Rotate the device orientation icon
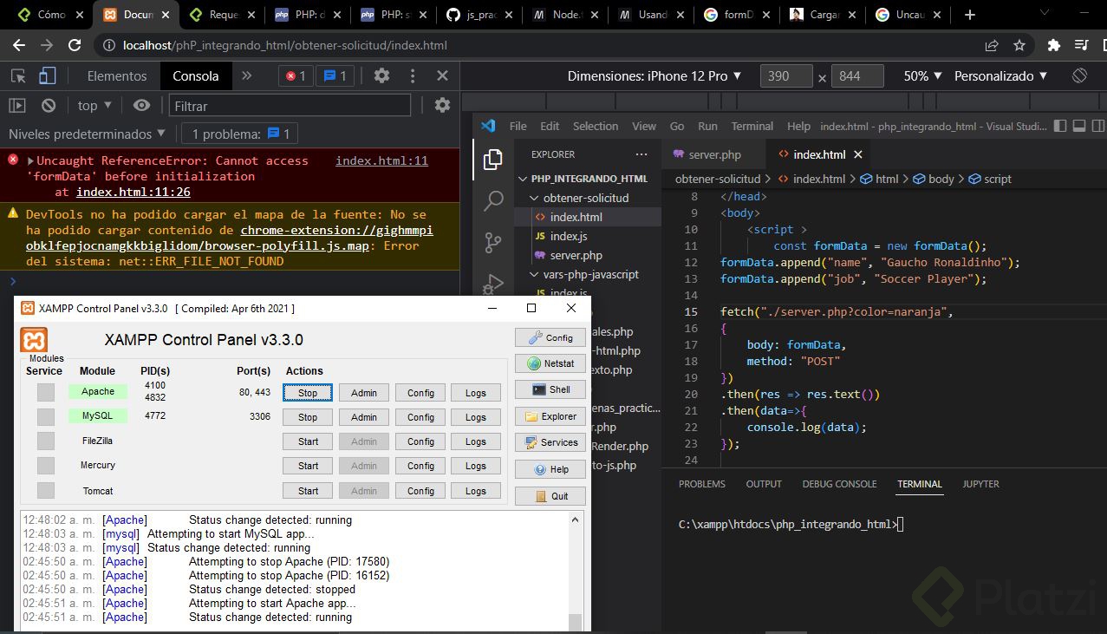Screen dimensions: 1107x634 click(1079, 76)
